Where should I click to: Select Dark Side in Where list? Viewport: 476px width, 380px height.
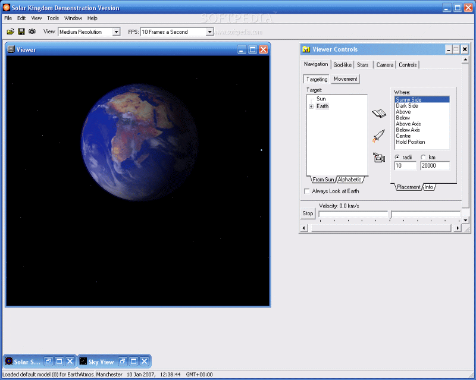coord(422,106)
